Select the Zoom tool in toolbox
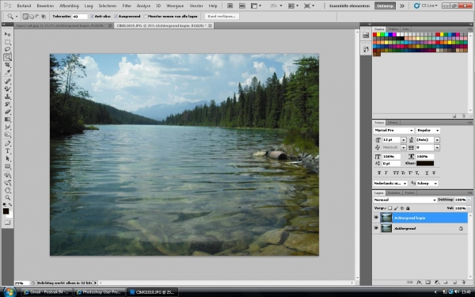The image size is (475, 297). (8, 198)
